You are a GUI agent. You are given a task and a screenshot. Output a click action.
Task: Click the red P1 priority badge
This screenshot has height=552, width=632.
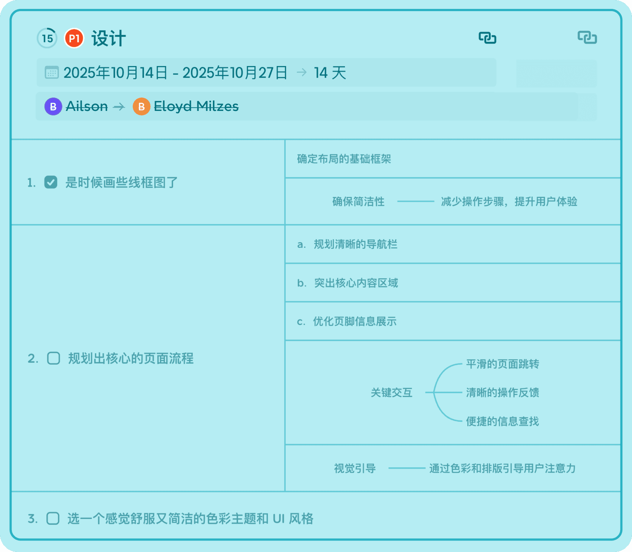click(x=74, y=38)
